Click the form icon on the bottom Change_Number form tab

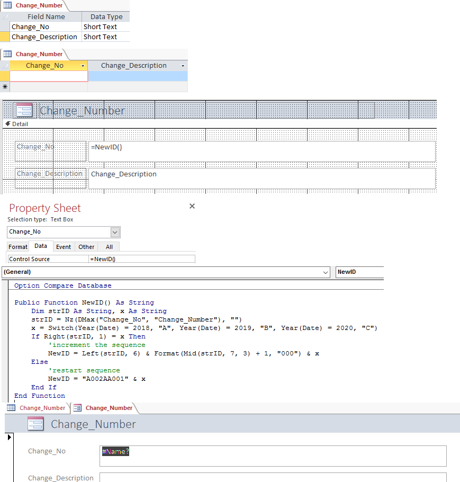tap(78, 408)
